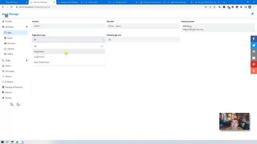Image resolution: width=257 pixels, height=144 pixels.
Task: Click the Announcement text area
Action: pyautogui.click(x=218, y=28)
